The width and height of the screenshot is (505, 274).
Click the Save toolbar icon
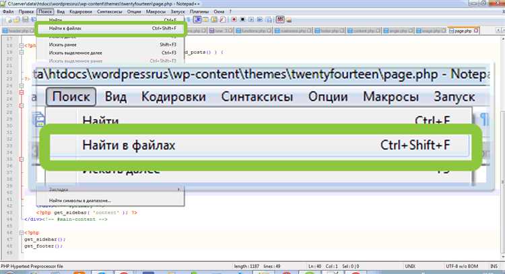pos(25,20)
